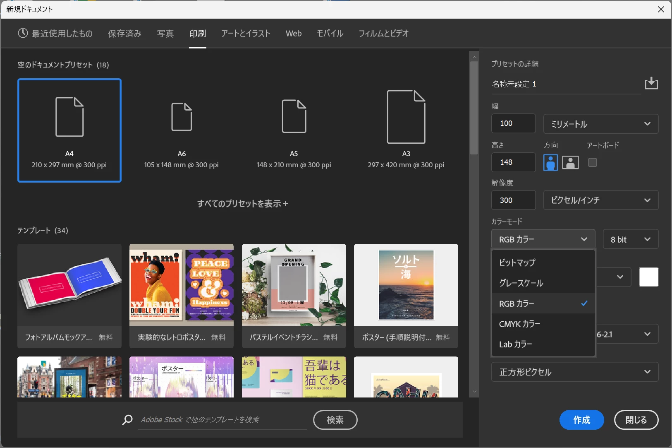
Task: Choose CMYK カラー from color mode list
Action: coord(543,324)
